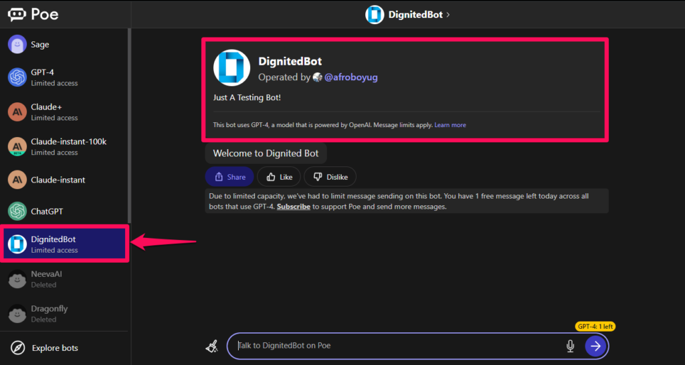Dislike the welcome message
This screenshot has height=365, width=685.
[330, 177]
